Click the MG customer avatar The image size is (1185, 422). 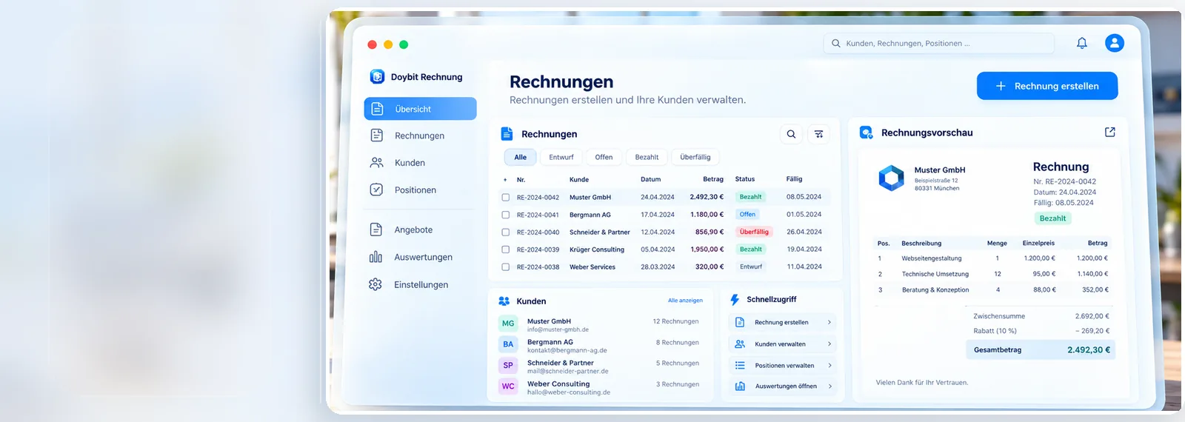click(x=508, y=324)
